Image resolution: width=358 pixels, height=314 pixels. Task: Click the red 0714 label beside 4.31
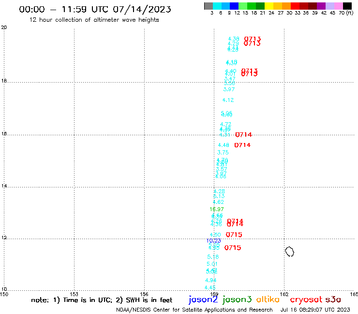[x=244, y=135]
